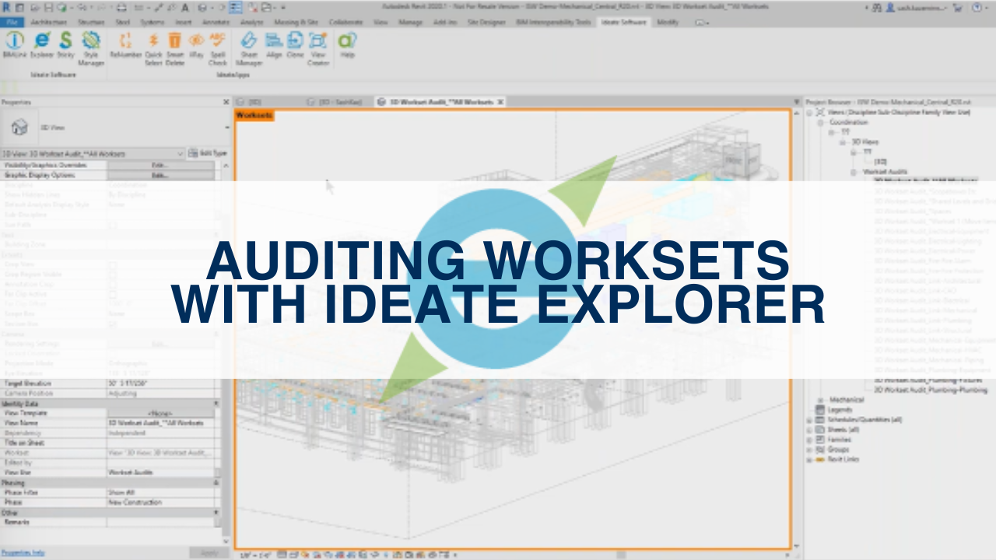
Task: Open the Properties help link
Action: [23, 552]
